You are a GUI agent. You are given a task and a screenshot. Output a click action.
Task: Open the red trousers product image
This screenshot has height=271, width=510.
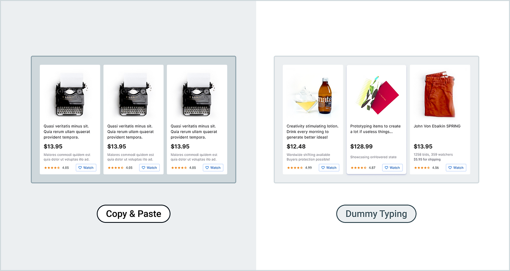tap(440, 95)
